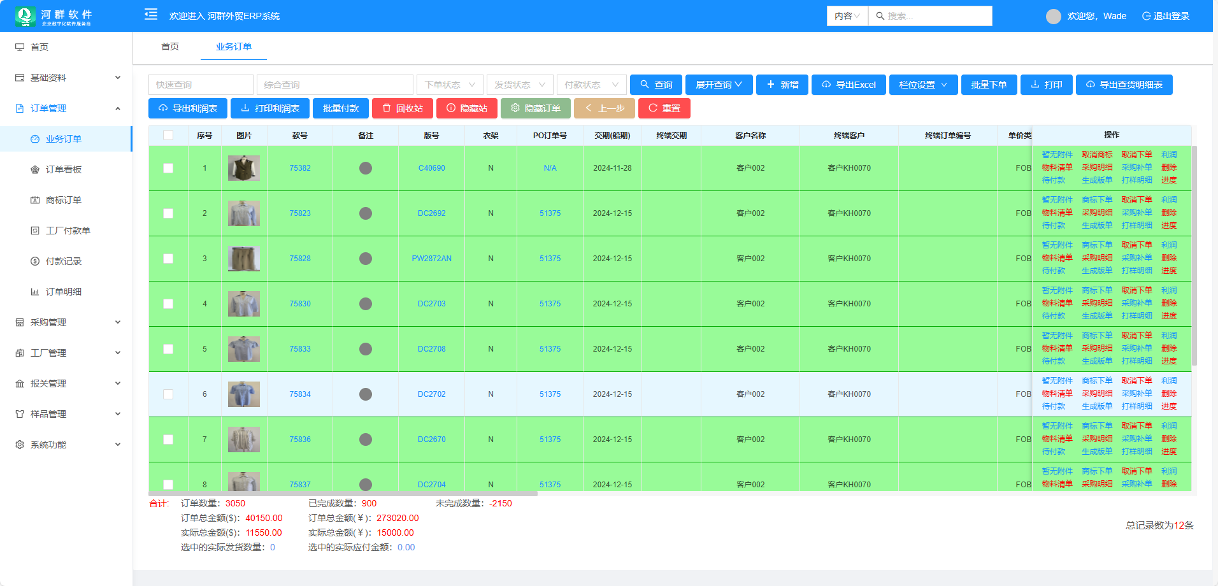The image size is (1218, 586).
Task: Select the checkbox for row 6
Action: [168, 394]
